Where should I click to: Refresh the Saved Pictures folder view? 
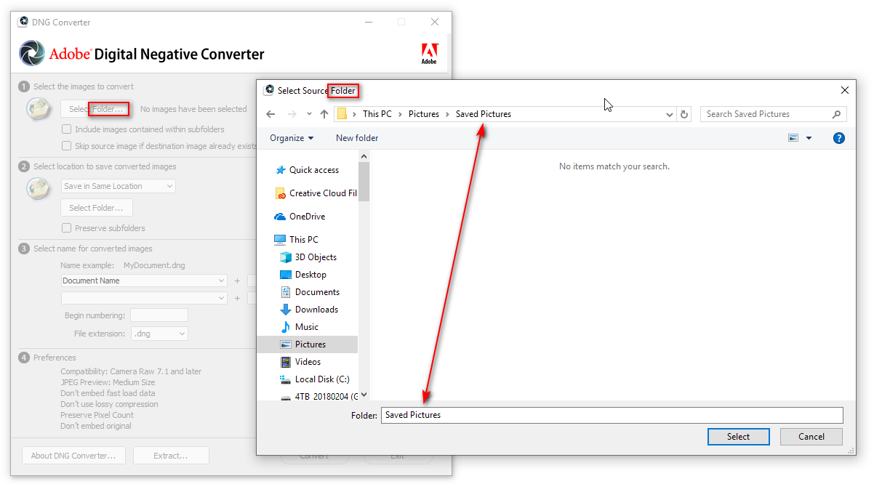point(683,114)
